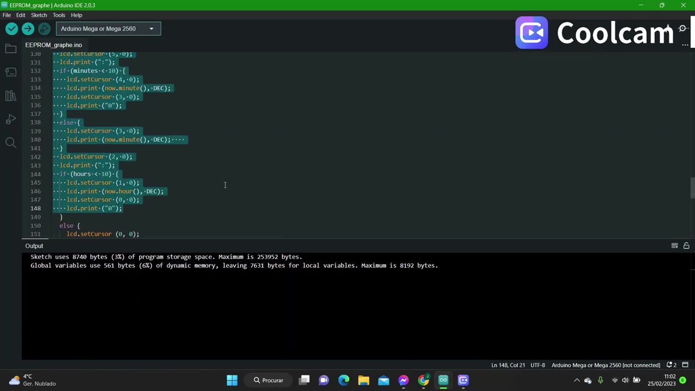695x391 pixels.
Task: Open the Search sidebar magnifier icon
Action: (10, 142)
